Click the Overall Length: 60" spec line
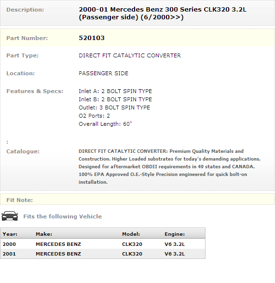 105,124
